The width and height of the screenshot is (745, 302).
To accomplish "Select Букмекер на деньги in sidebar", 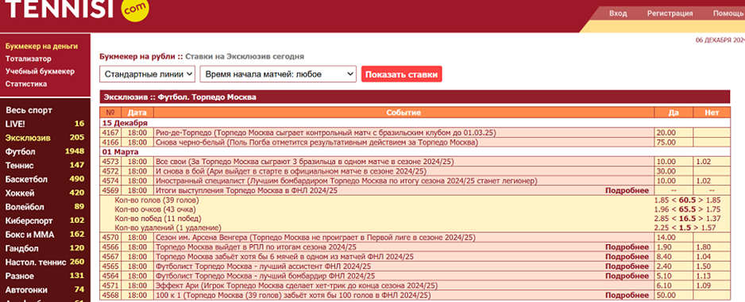I will coord(41,47).
